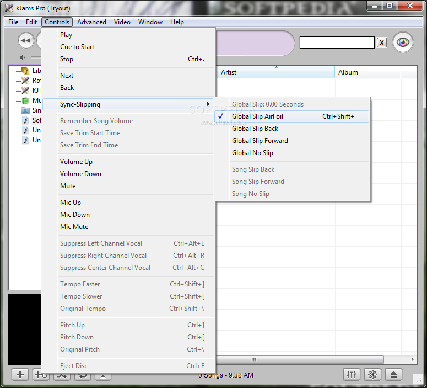Open the Video menu
Screen dimensions: 427x388
pos(122,22)
